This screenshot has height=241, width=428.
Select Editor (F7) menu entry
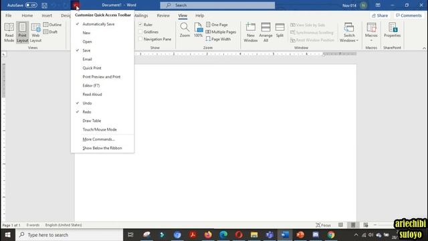coord(102,86)
